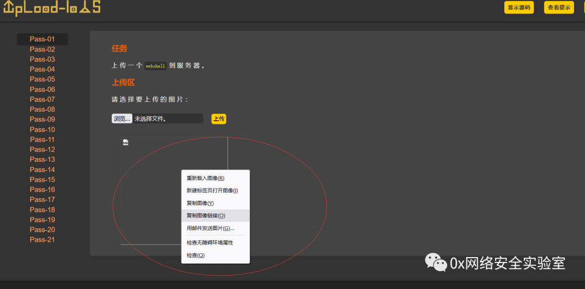
Task: Open Pass-04 in sidebar
Action: (x=42, y=69)
